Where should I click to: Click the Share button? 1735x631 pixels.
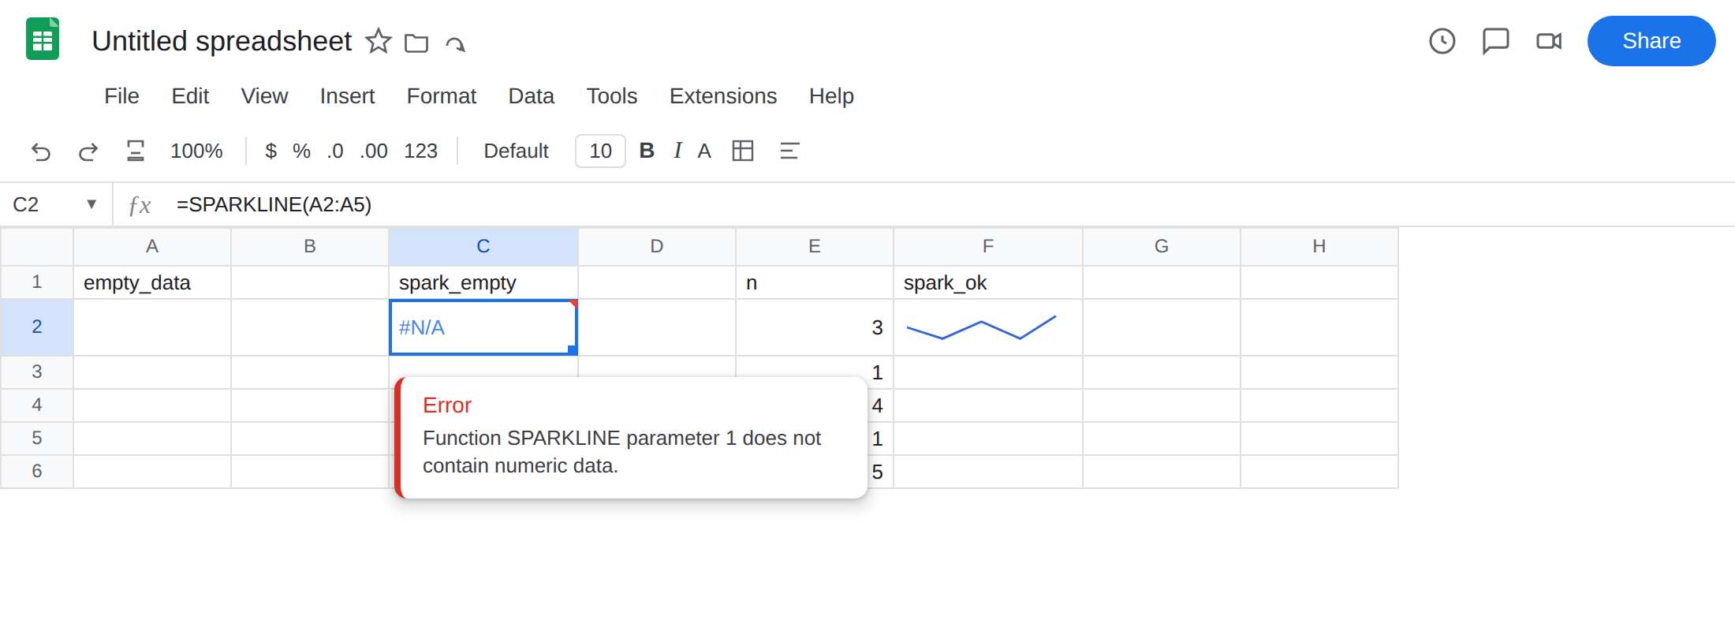pyautogui.click(x=1651, y=41)
